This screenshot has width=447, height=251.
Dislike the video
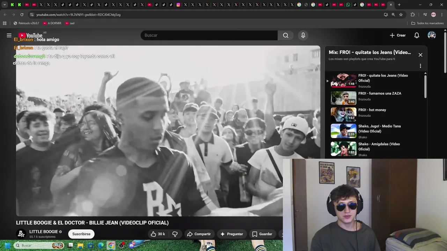[175, 234]
